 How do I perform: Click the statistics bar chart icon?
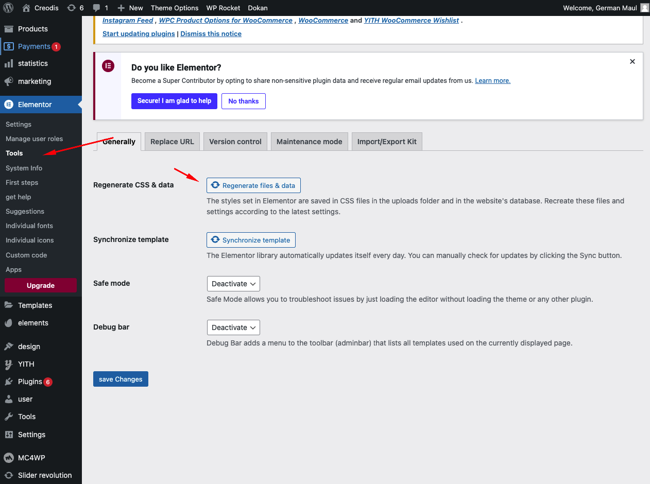pos(9,63)
